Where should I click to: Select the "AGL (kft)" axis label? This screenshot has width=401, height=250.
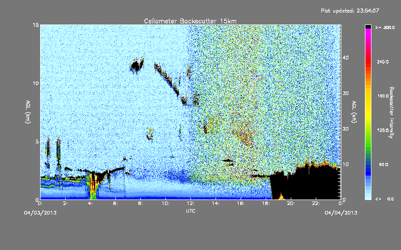pos(354,111)
